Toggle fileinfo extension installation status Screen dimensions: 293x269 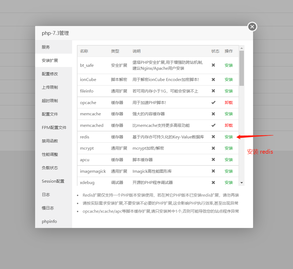point(229,91)
